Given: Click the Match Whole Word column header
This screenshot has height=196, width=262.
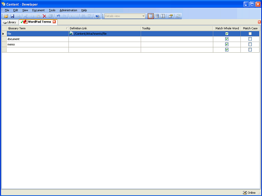Looking at the screenshot, I should click(227, 28).
